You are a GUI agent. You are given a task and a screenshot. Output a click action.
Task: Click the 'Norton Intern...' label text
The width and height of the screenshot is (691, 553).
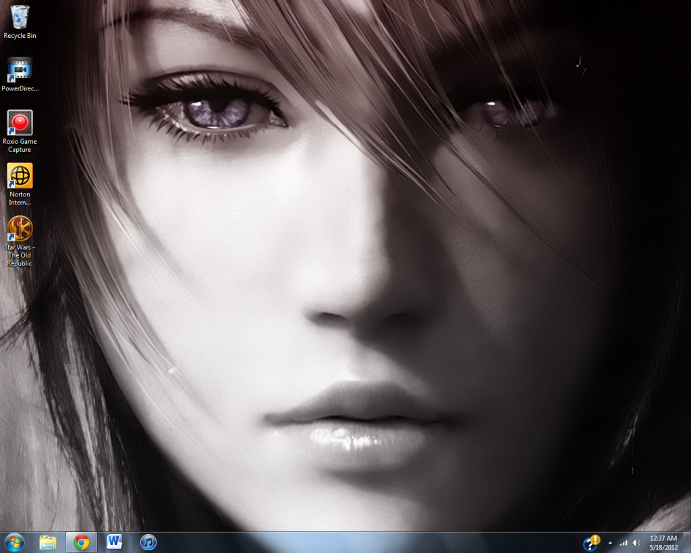pyautogui.click(x=20, y=199)
